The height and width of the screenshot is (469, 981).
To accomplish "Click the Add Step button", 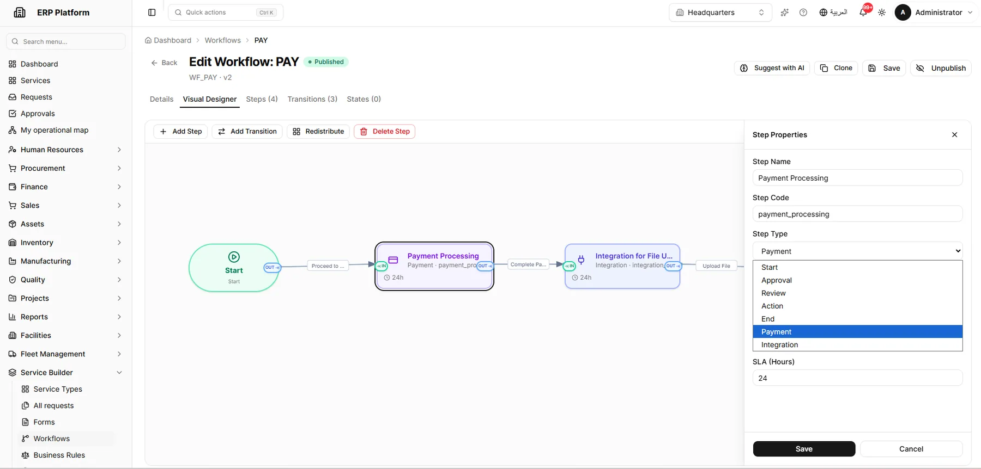I will pos(180,132).
